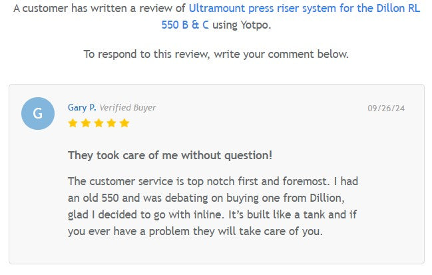Click the blue G avatar circle
The image size is (432, 275).
(x=38, y=113)
